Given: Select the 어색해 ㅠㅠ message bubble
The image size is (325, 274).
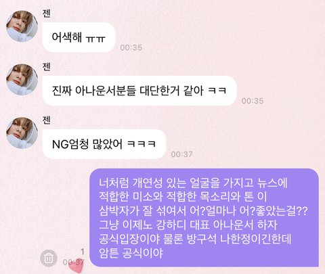Looking at the screenshot, I should pyautogui.click(x=79, y=37).
